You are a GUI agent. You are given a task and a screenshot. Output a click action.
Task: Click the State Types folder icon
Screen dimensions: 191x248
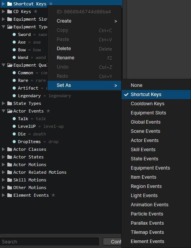point(10,103)
